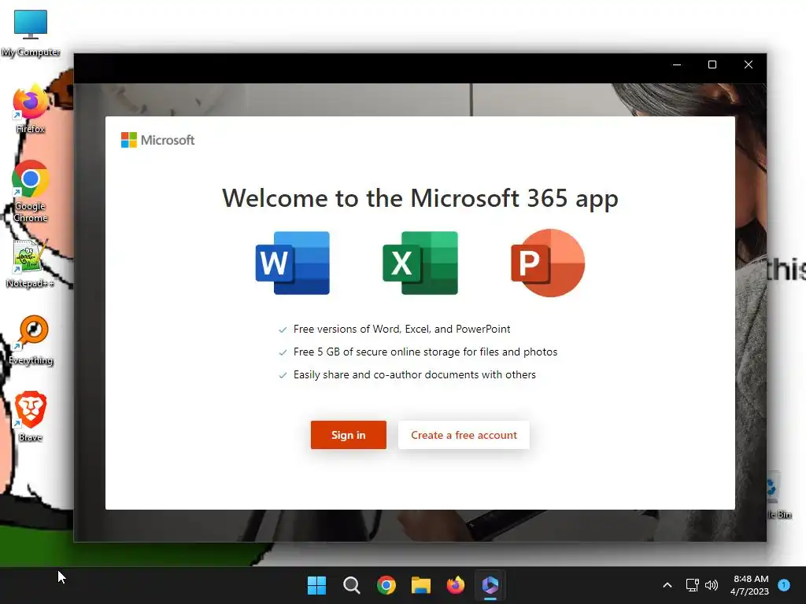Click the Excel app icon
806x604 pixels.
420,263
